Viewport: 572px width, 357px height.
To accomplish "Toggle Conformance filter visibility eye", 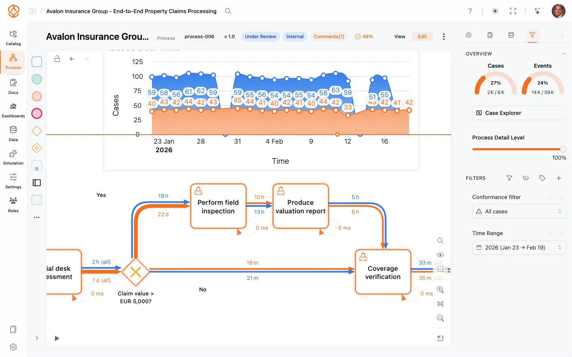I will tap(550, 197).
